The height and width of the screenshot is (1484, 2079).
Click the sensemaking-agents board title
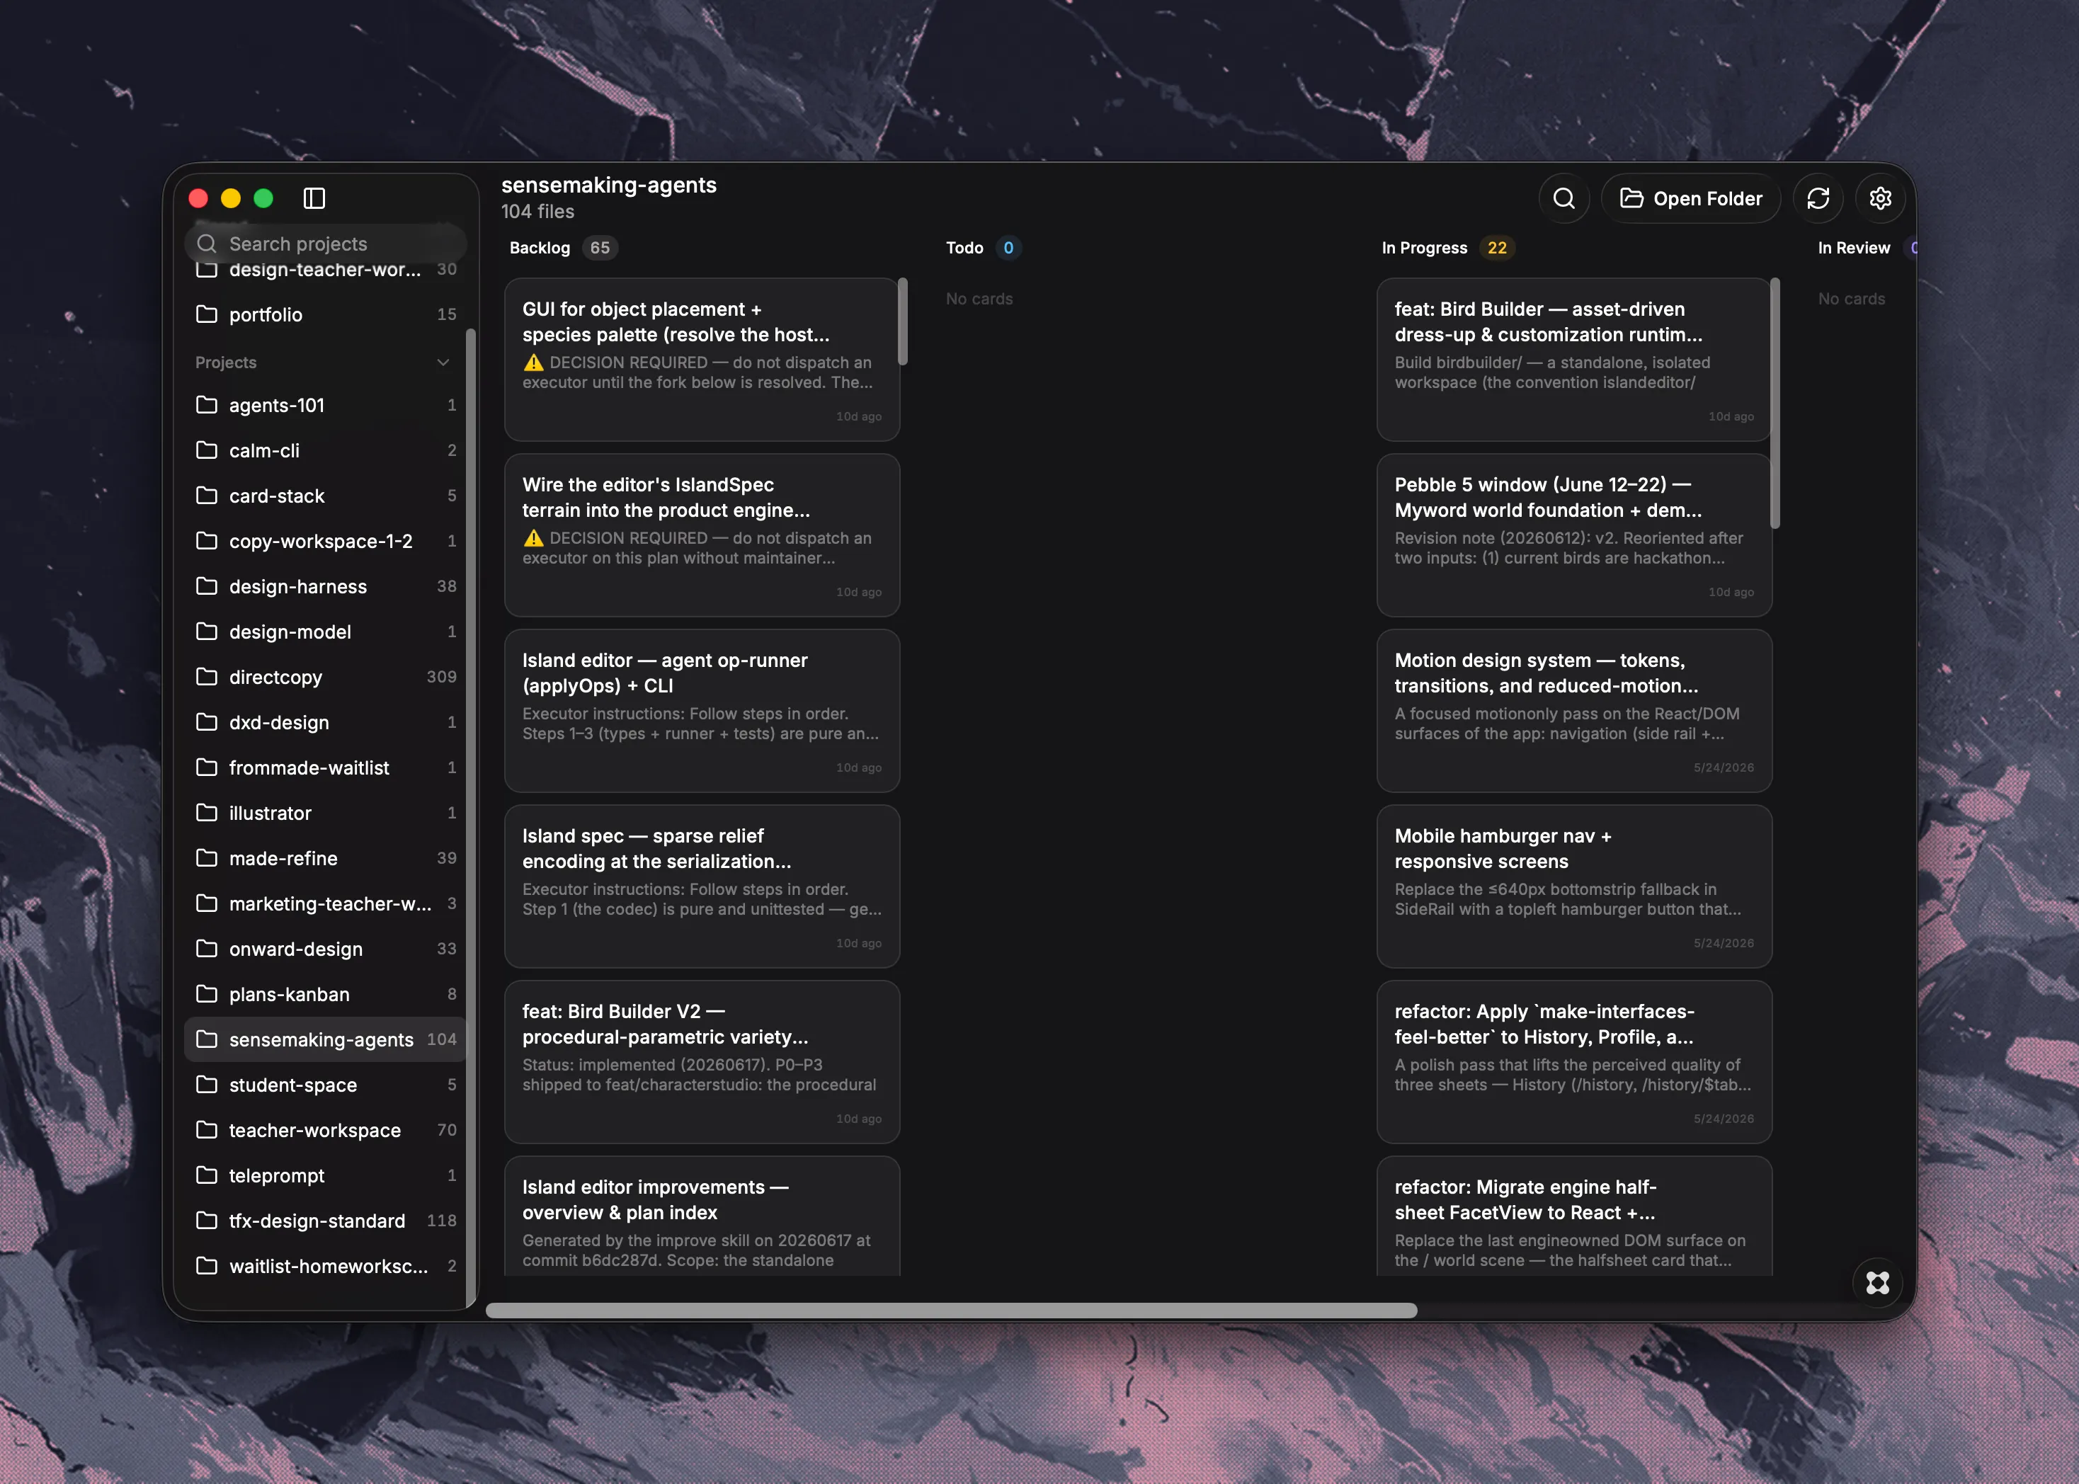(609, 185)
